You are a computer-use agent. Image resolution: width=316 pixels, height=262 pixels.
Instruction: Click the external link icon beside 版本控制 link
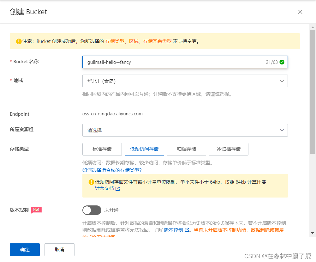(187, 230)
